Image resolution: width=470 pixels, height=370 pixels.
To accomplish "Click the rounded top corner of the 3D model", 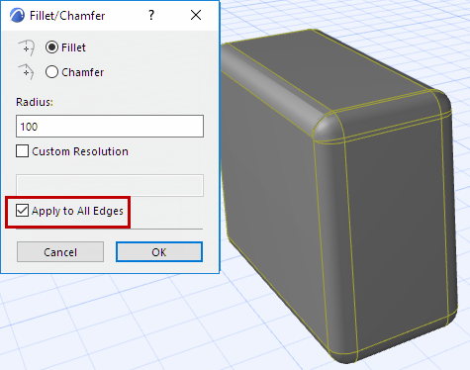I will tap(327, 127).
